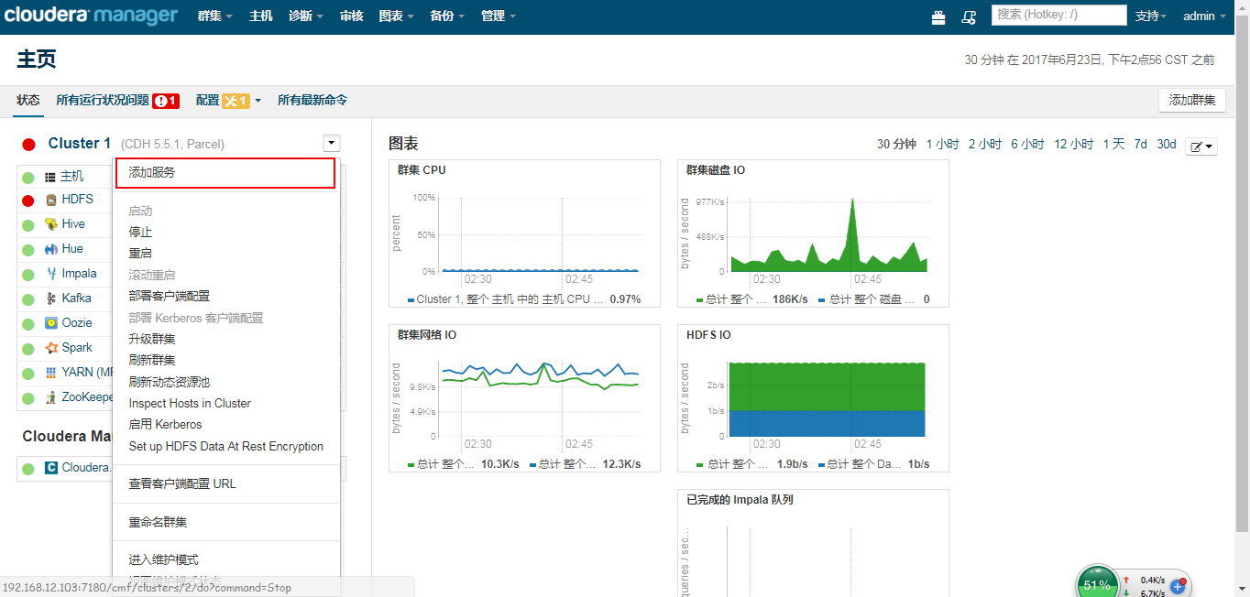Switch to 所有运行状况问题 tab
The width and height of the screenshot is (1250, 597).
coord(103,101)
